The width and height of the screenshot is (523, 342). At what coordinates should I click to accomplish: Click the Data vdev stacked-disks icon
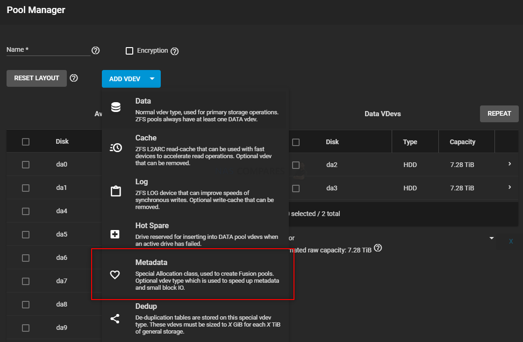[x=116, y=107]
